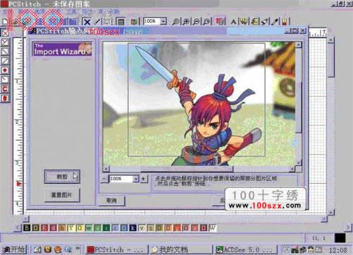Select the red letter C tool in left palette
The image size is (353, 255).
(x=5, y=89)
